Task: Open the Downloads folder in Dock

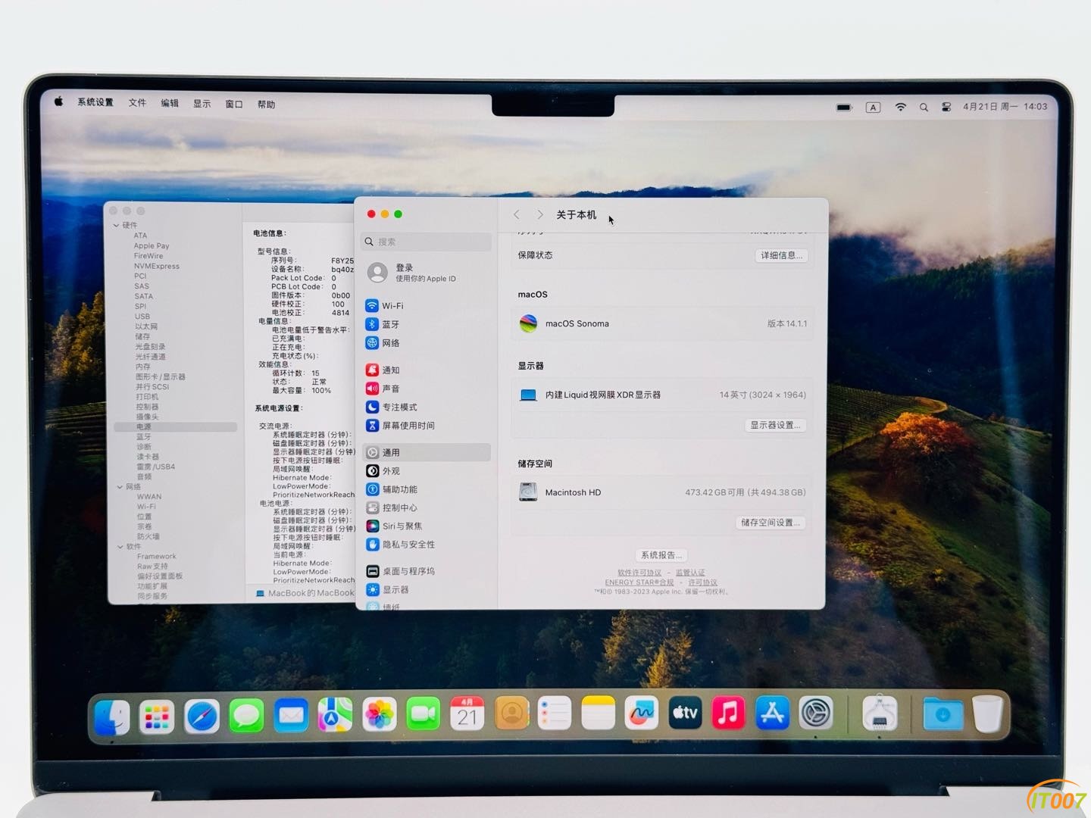Action: pyautogui.click(x=943, y=713)
